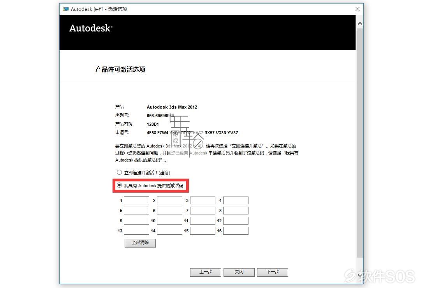The height and width of the screenshot is (288, 421).
Task: Click the product name 'Autodesk 3ds Max 2012'
Action: 172,107
